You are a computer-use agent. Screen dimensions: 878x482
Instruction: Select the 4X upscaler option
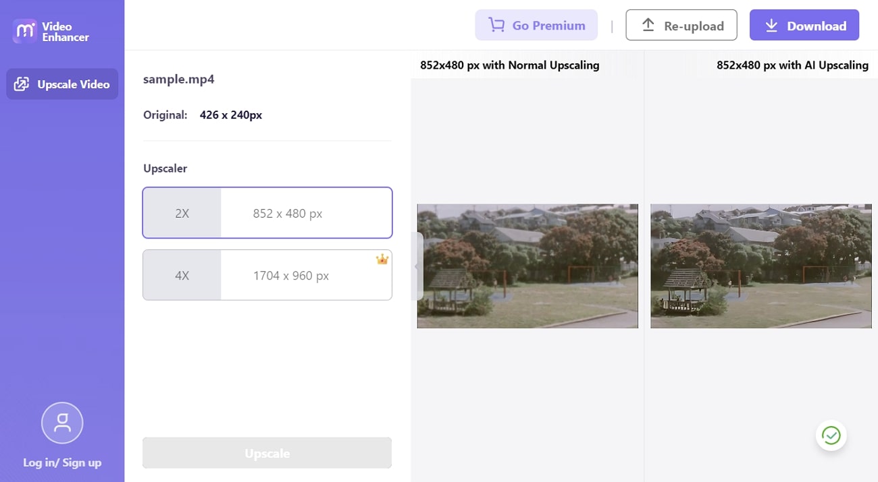(267, 275)
